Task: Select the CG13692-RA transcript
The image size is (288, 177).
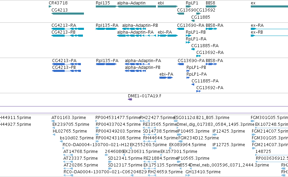Action: click(199, 56)
